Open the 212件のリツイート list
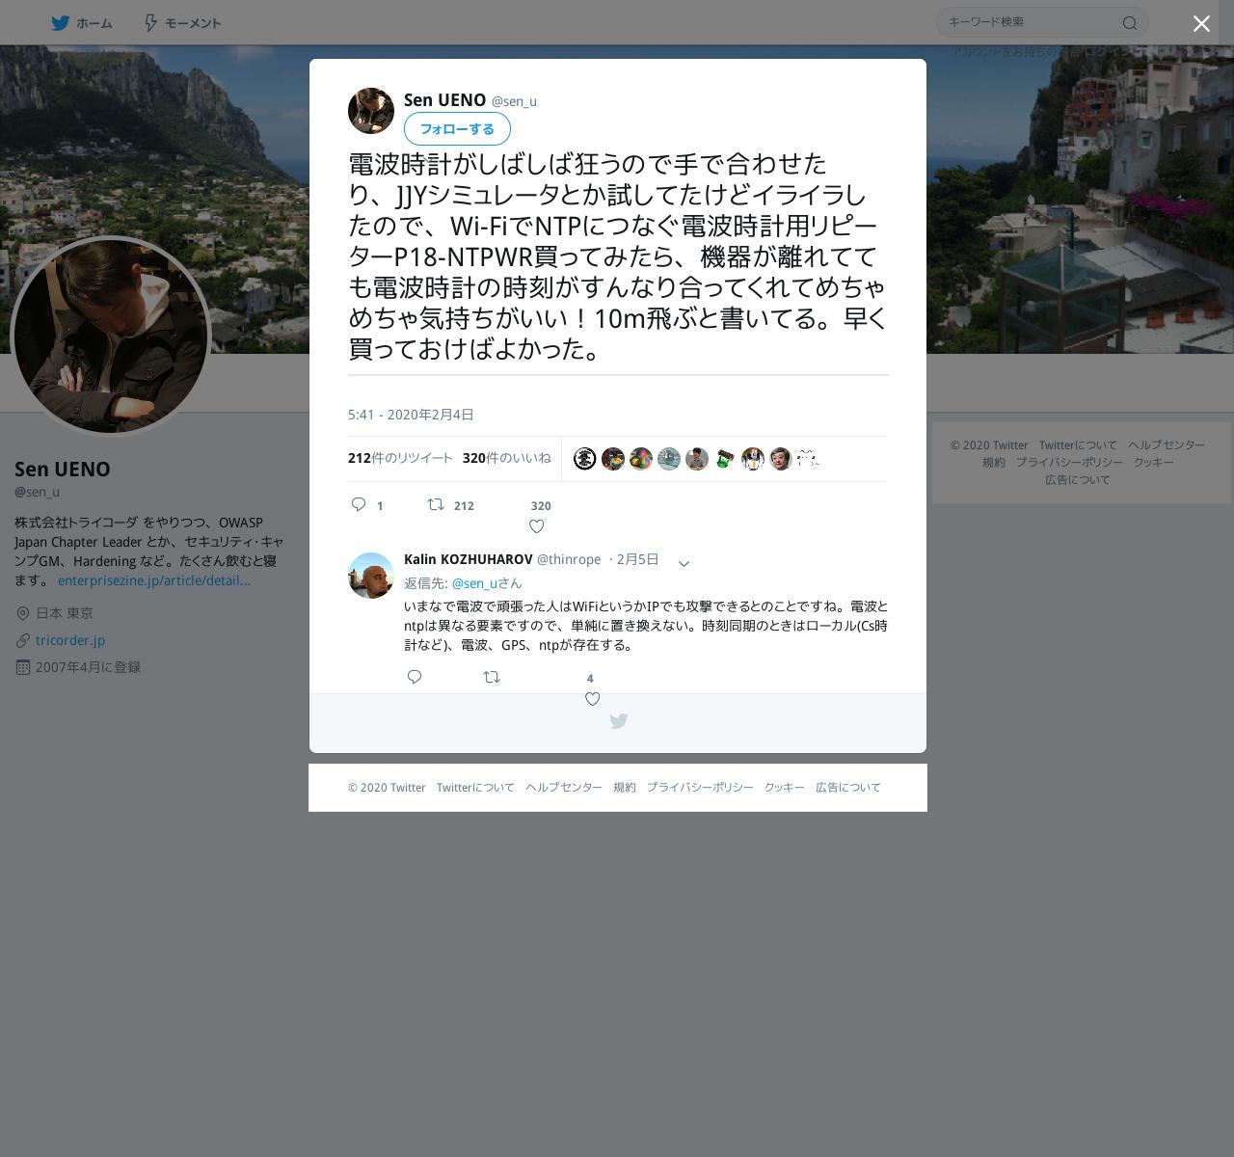 (x=400, y=458)
